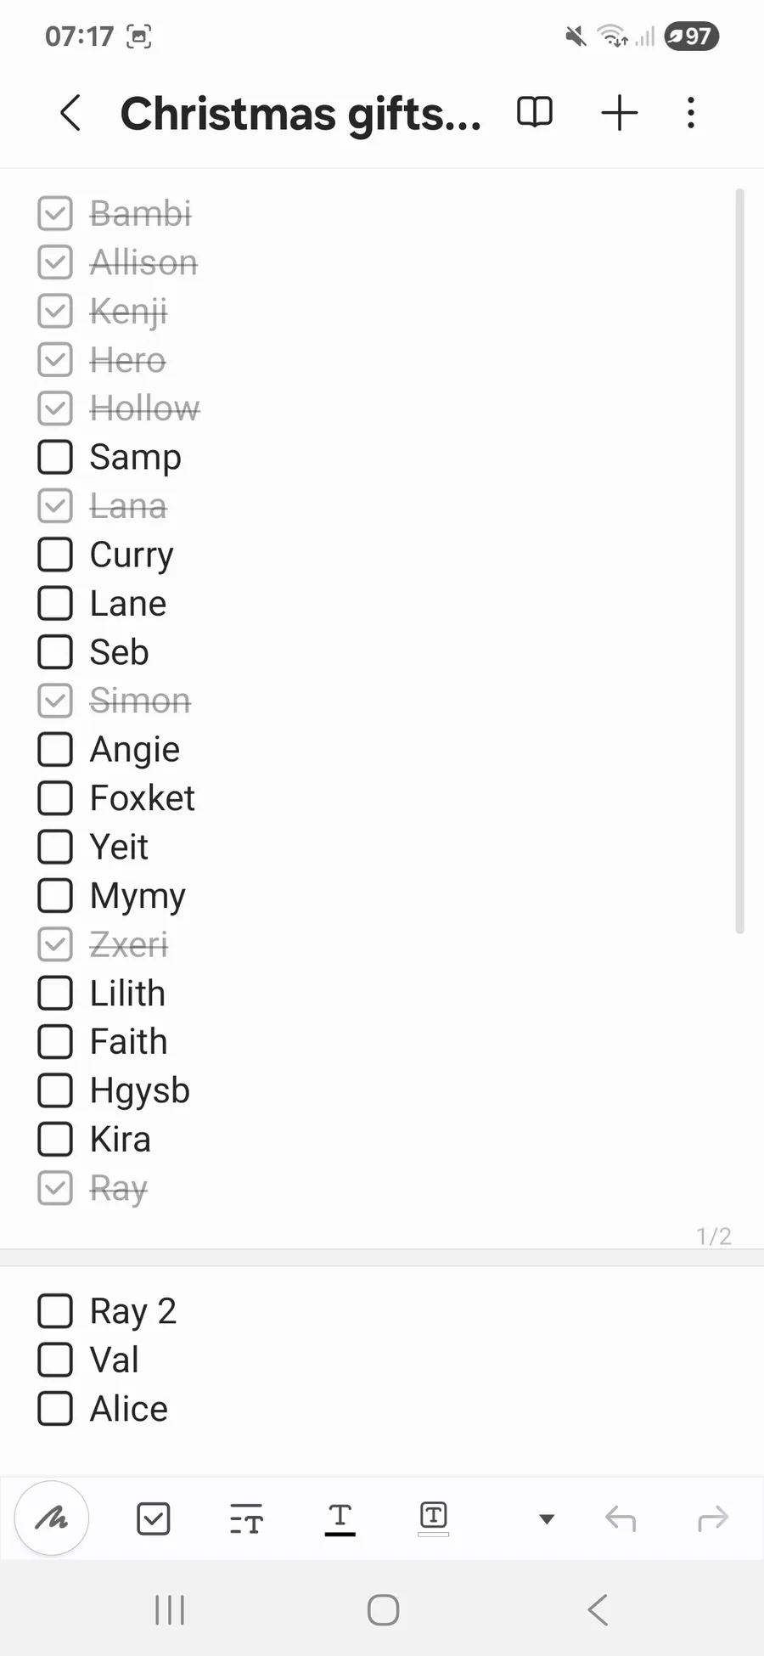764x1656 pixels.
Task: Uncheck the Bambi checkbox
Action: [x=55, y=213]
